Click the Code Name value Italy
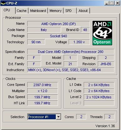 (44, 30)
